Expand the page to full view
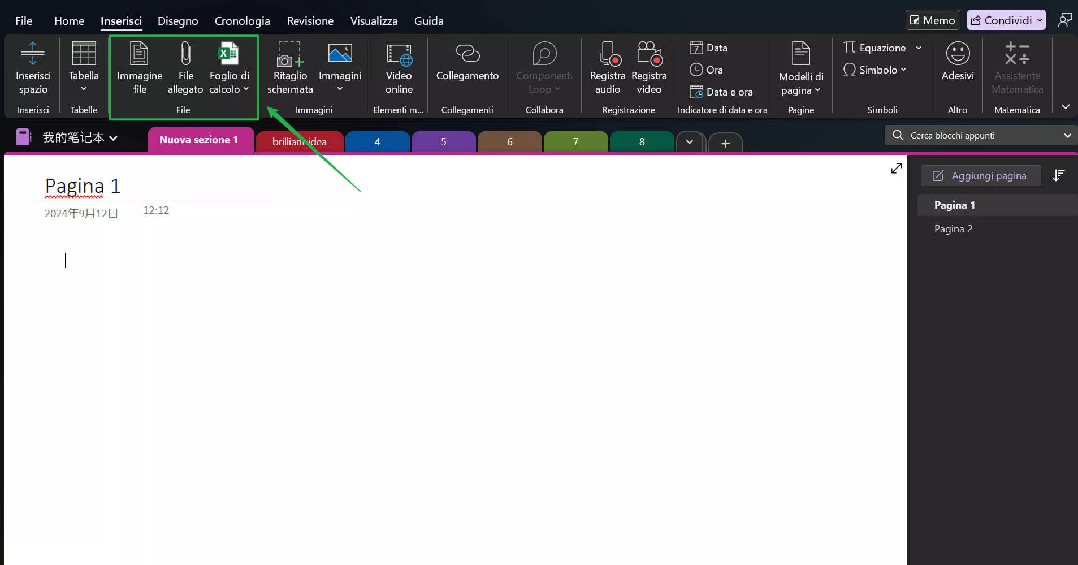This screenshot has width=1078, height=565. click(897, 169)
